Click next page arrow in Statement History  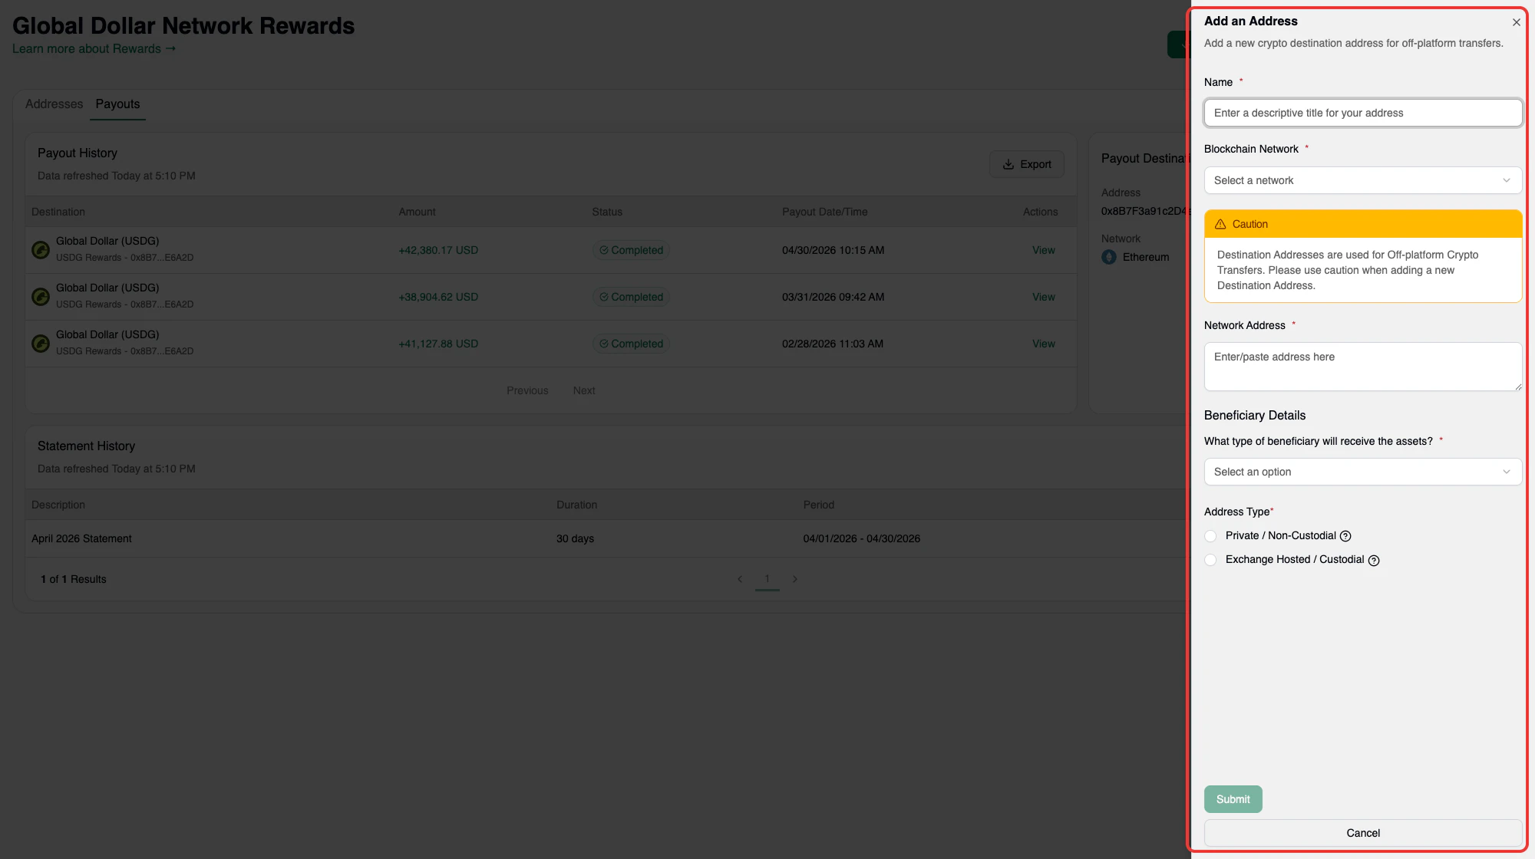coord(795,579)
